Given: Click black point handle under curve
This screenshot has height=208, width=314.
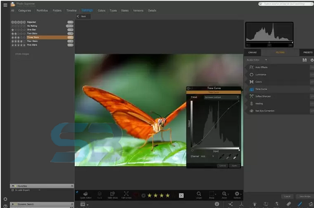Looking at the screenshot, I should pos(192,150).
